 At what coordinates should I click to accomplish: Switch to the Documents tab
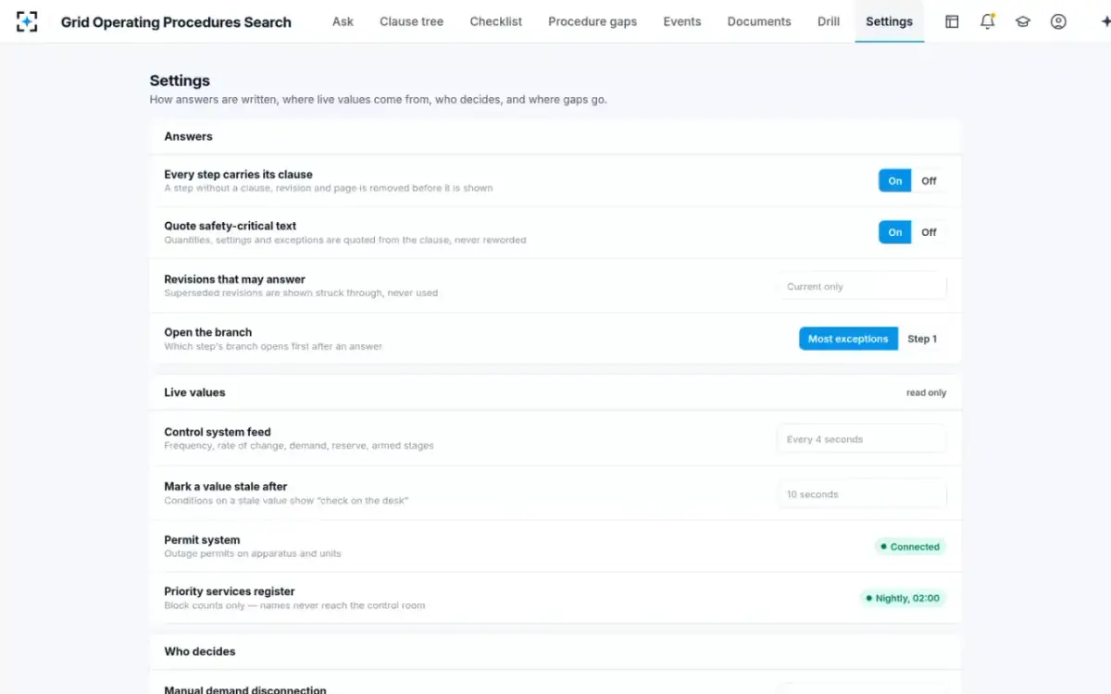[x=759, y=21]
